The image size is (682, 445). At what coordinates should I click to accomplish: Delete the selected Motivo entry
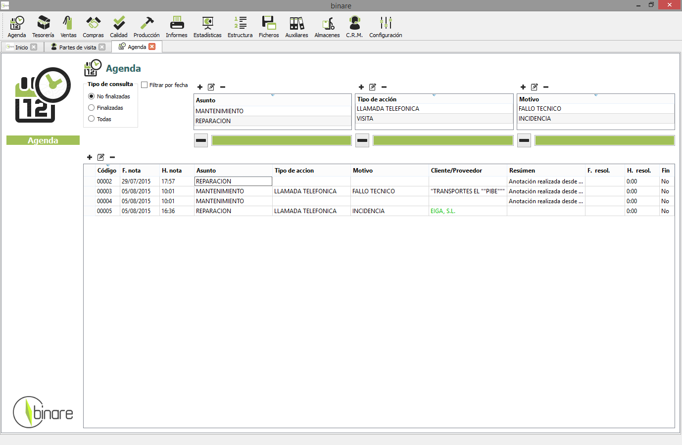[546, 87]
